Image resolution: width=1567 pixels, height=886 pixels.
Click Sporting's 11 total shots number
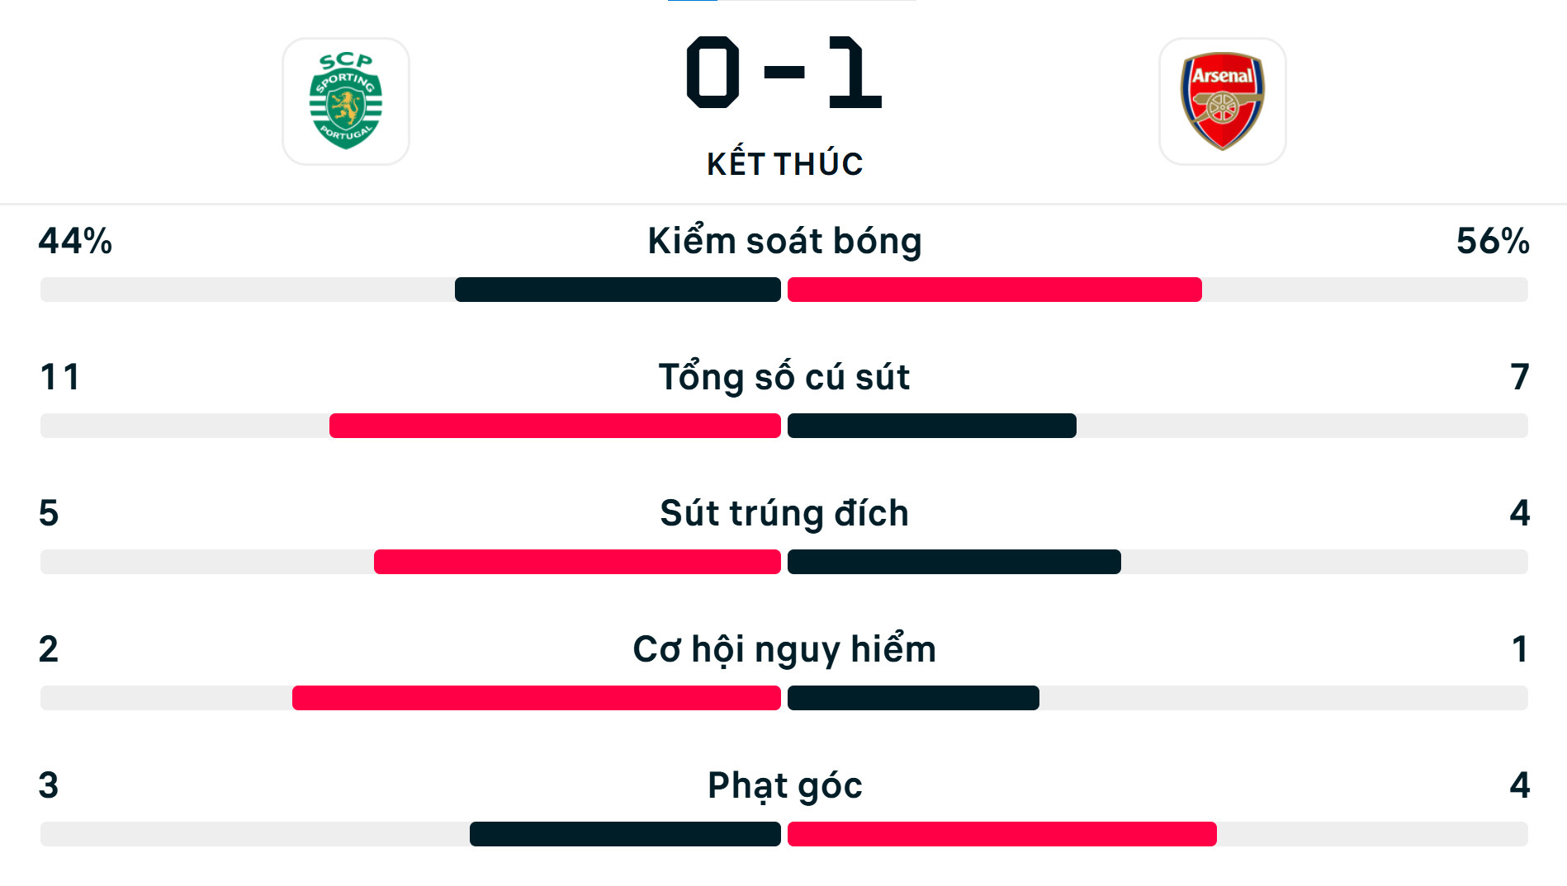pos(59,377)
